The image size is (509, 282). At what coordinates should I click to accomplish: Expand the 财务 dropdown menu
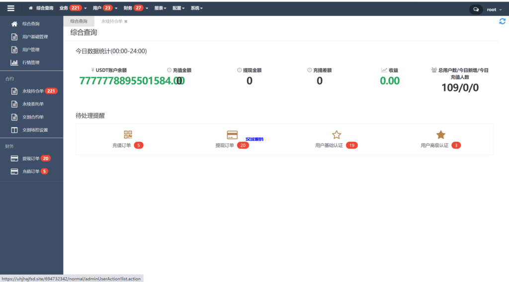[x=137, y=8]
